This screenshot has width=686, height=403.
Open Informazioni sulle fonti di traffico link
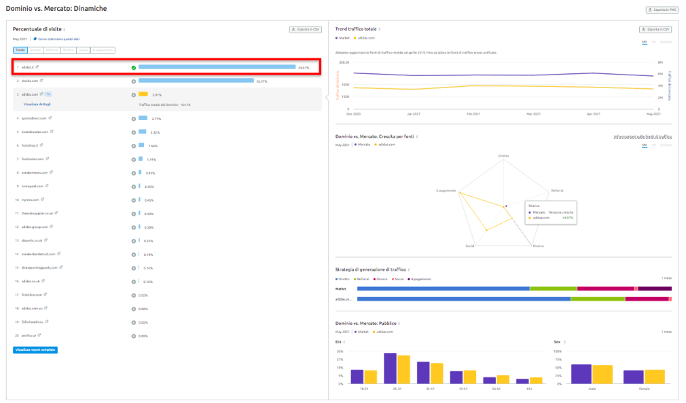click(643, 137)
